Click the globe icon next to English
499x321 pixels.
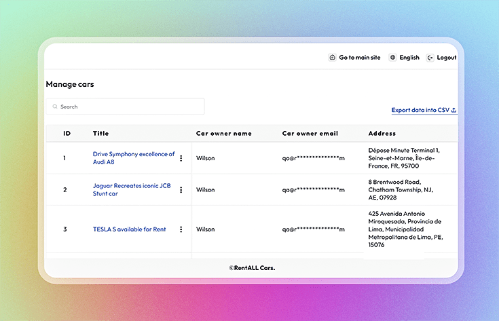point(392,57)
